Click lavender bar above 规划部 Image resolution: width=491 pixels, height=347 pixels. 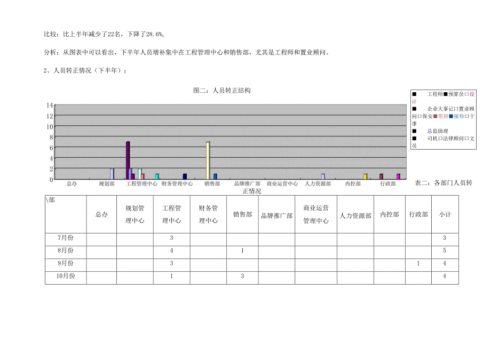coord(112,174)
